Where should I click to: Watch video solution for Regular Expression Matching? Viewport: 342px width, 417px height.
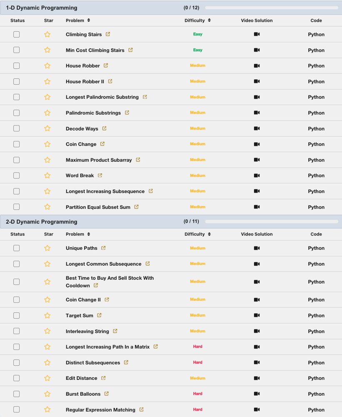tap(257, 410)
